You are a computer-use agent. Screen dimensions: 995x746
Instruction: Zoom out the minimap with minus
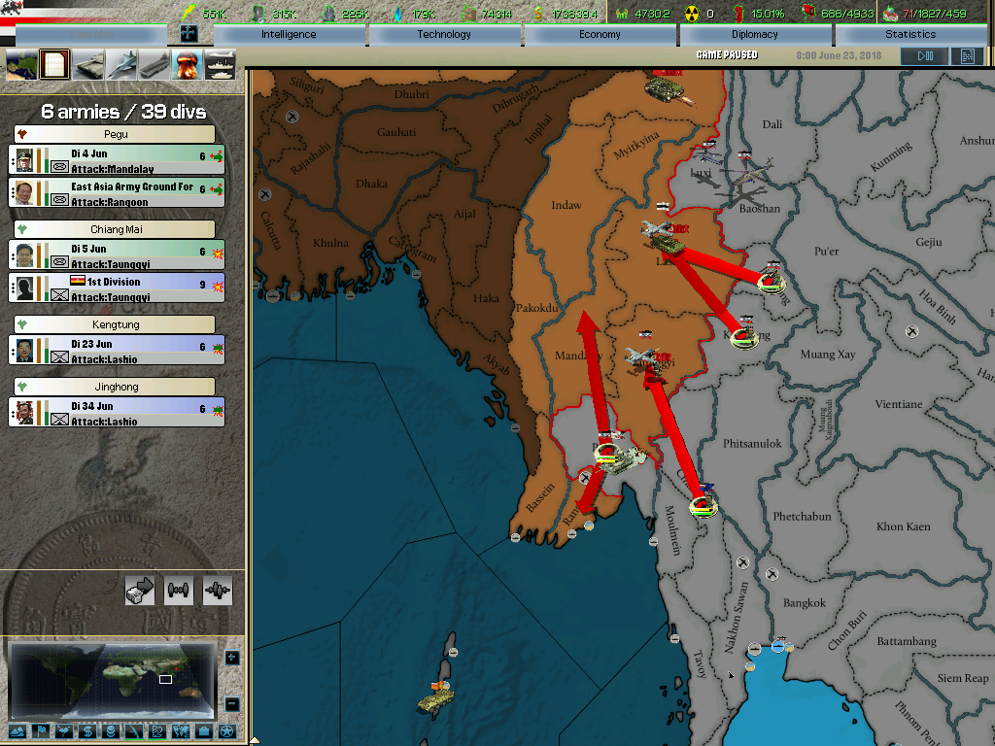click(x=231, y=703)
